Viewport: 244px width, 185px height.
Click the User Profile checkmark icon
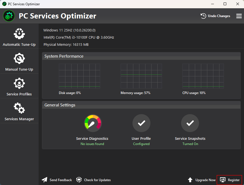[x=141, y=123]
